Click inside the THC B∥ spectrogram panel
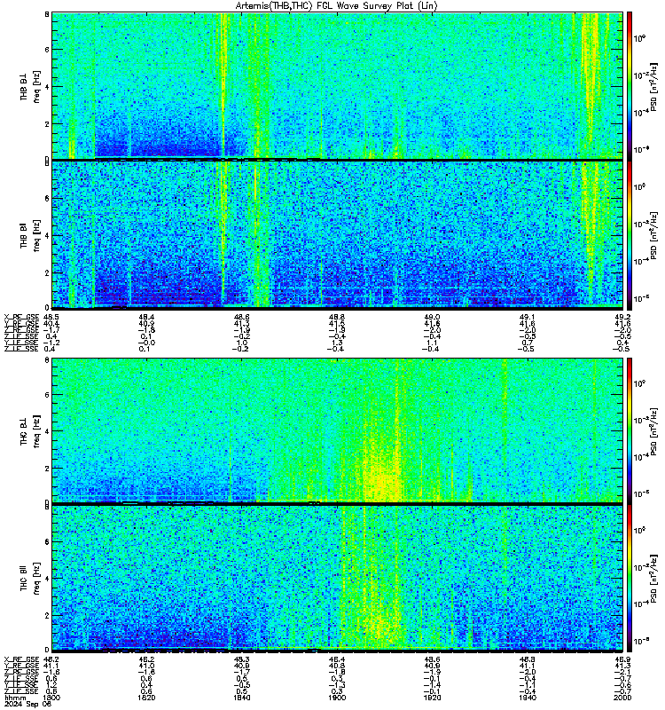Viewport: 665px width, 710px height. click(337, 578)
